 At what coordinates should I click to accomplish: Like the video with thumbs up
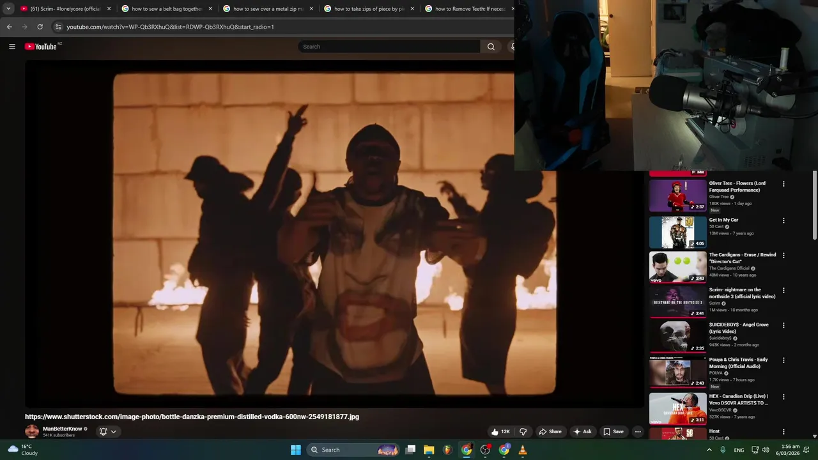(500, 432)
